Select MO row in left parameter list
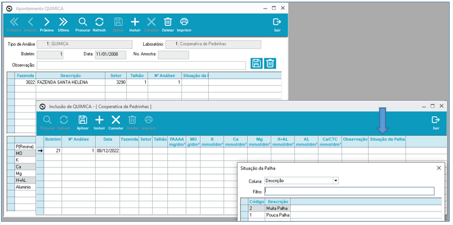 [25, 153]
